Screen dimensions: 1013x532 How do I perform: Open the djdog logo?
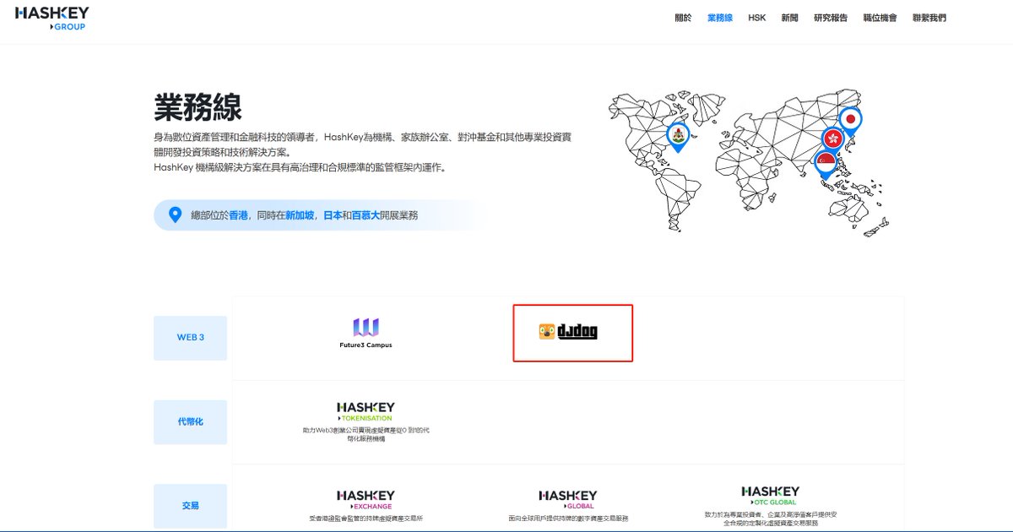(568, 332)
